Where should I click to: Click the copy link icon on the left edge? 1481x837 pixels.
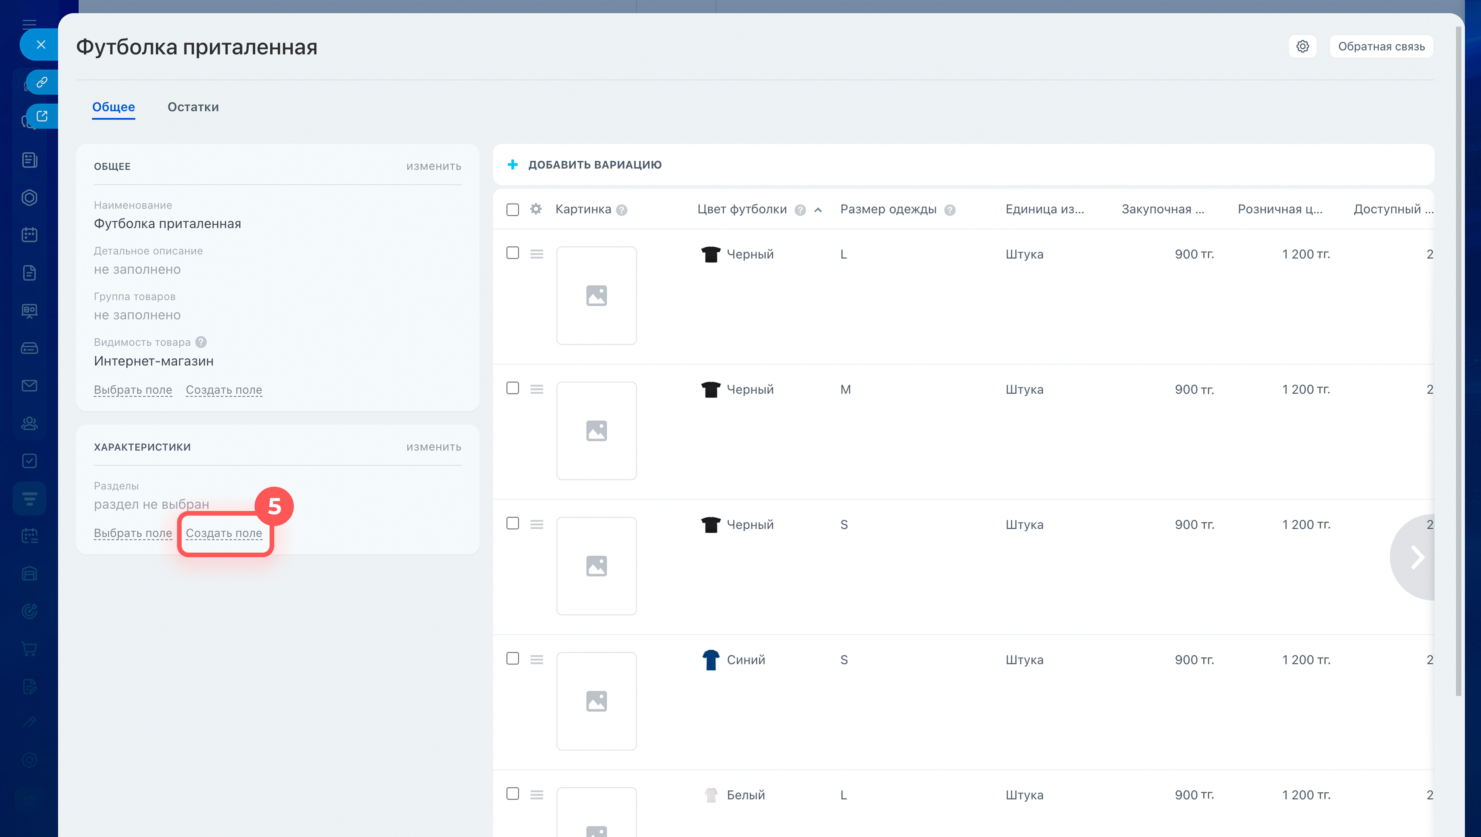point(41,82)
